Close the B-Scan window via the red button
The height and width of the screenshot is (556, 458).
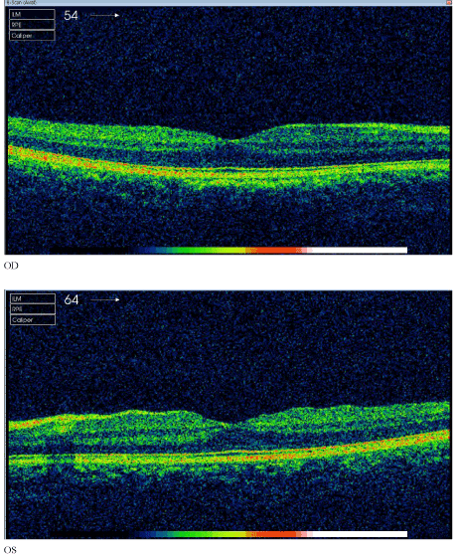click(449, 2)
